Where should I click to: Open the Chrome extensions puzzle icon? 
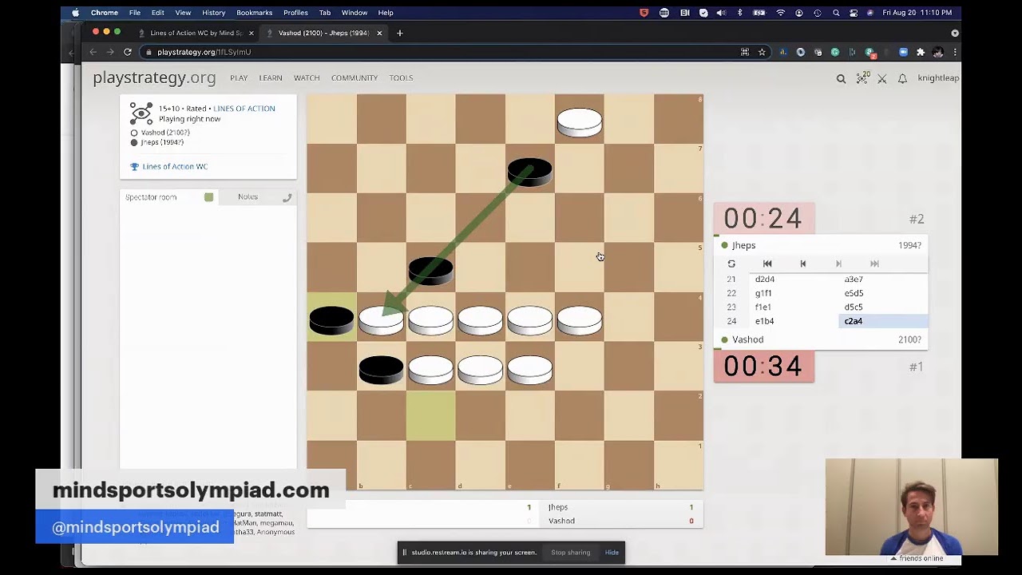tap(921, 52)
